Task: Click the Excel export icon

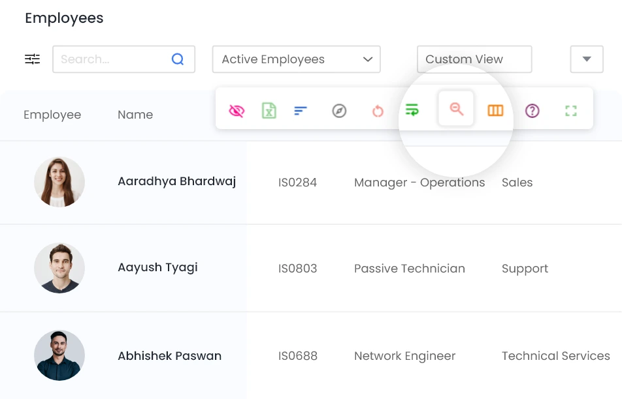Action: [x=269, y=111]
